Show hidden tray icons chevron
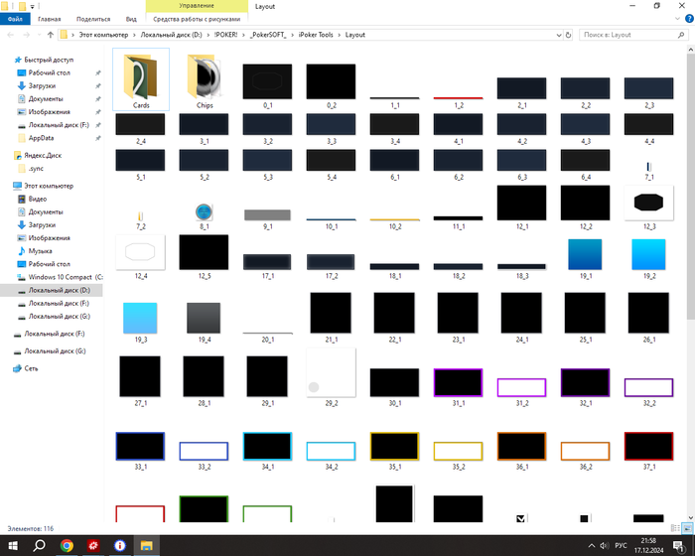This screenshot has width=695, height=556. coord(592,545)
